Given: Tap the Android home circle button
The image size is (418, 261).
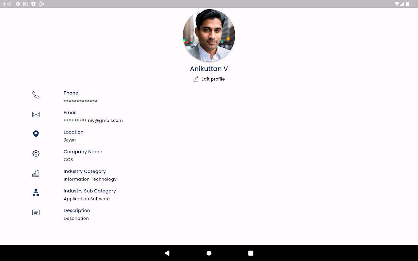Looking at the screenshot, I should (x=209, y=253).
